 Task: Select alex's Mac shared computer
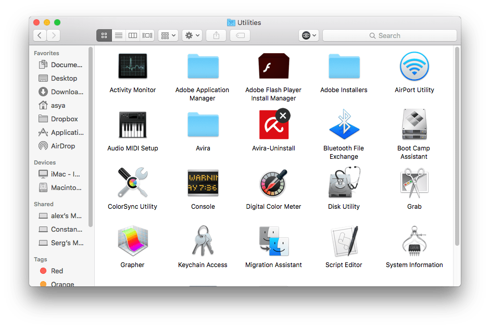tap(61, 216)
